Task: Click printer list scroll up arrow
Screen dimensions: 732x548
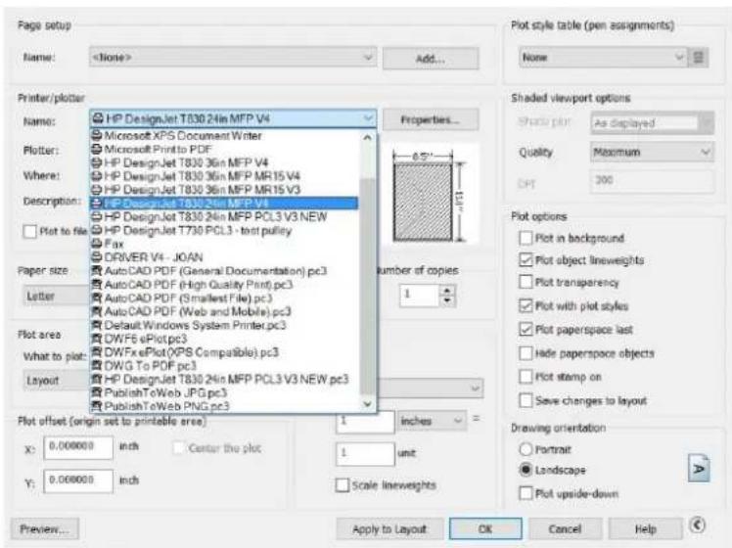Action: pos(368,138)
